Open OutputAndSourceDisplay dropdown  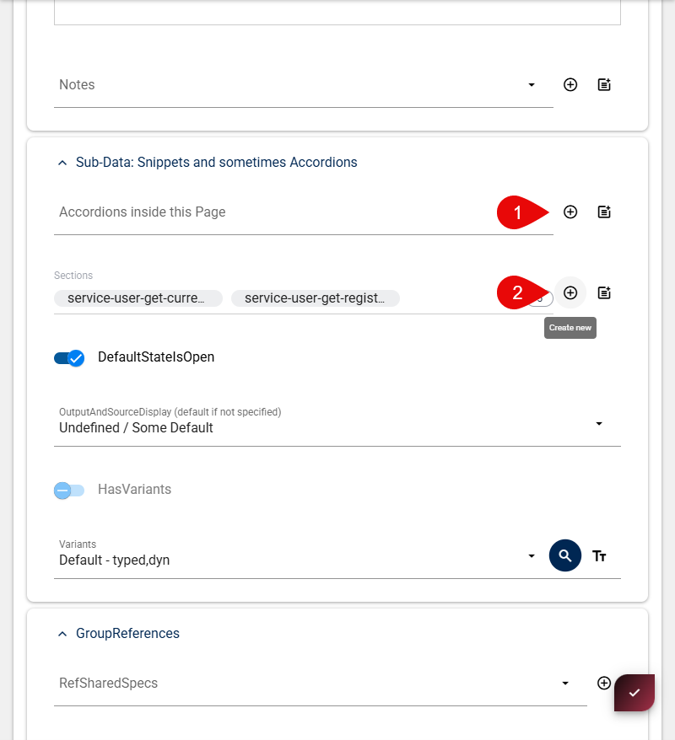[599, 423]
